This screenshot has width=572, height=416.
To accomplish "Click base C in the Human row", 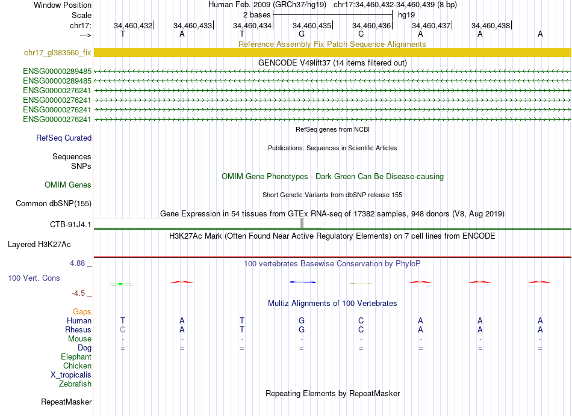I will (361, 320).
